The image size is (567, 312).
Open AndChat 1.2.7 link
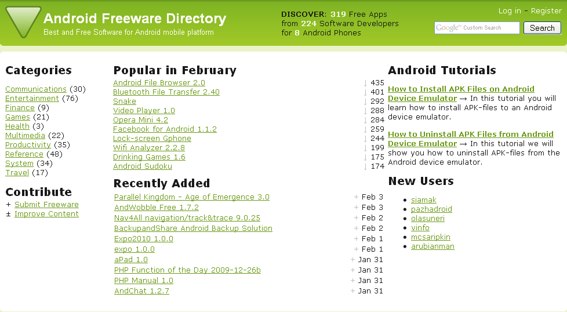141,291
